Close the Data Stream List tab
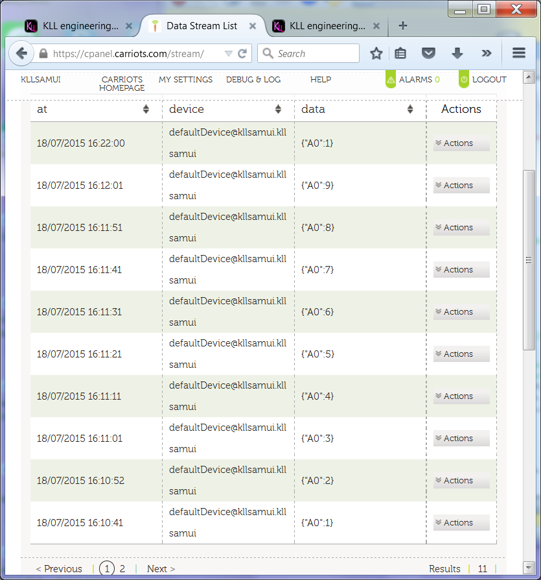Screen dimensions: 541x580 [253, 27]
